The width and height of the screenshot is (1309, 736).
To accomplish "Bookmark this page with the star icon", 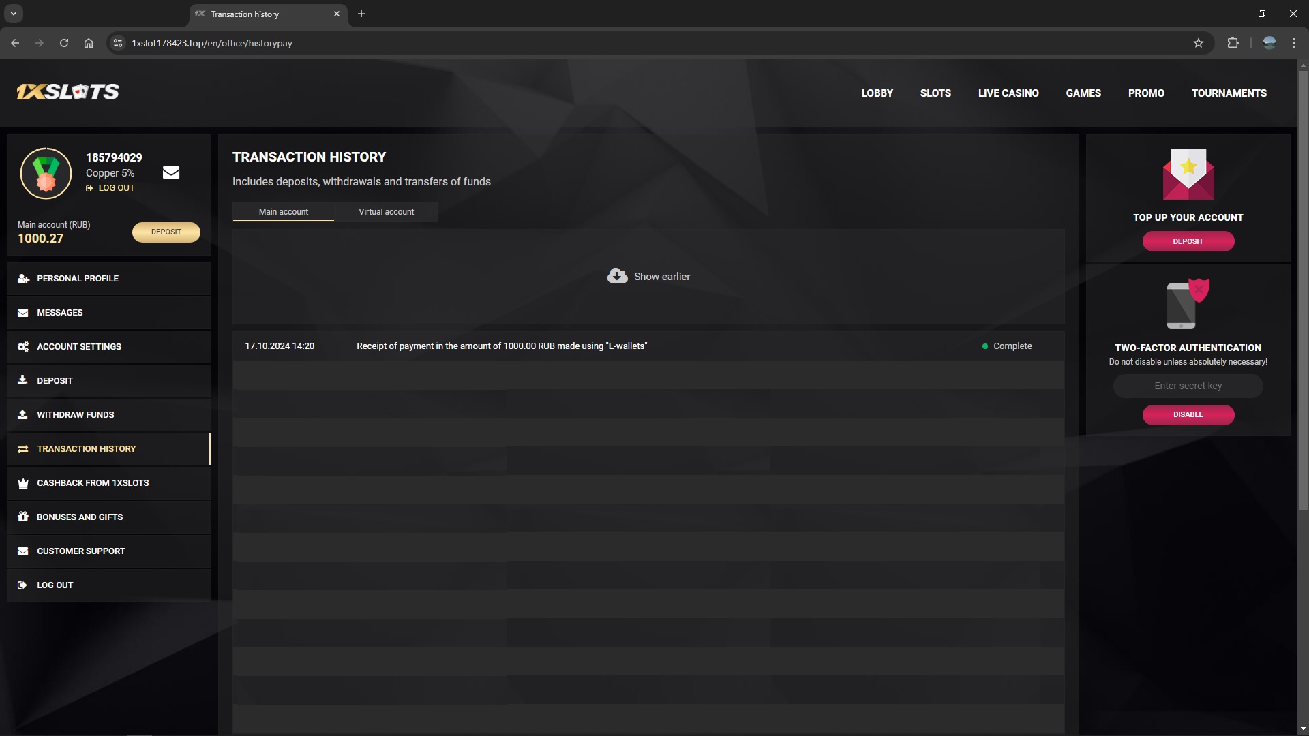I will pos(1199,43).
